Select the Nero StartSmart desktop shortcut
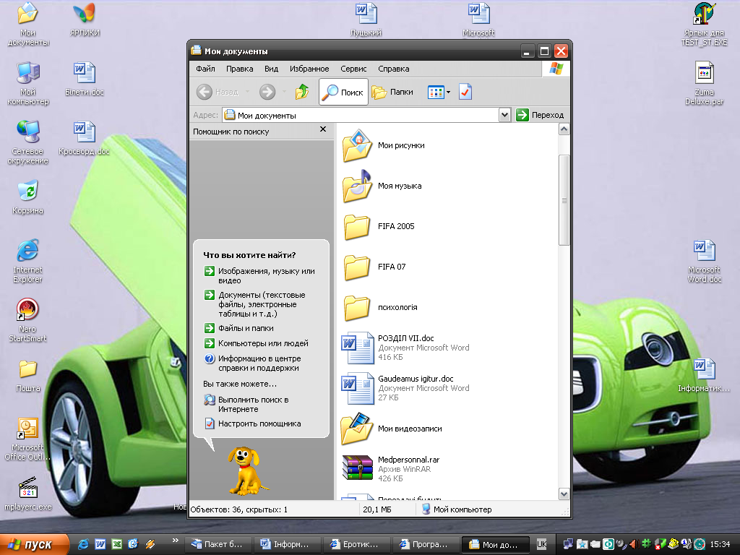The height and width of the screenshot is (555, 740). click(28, 320)
